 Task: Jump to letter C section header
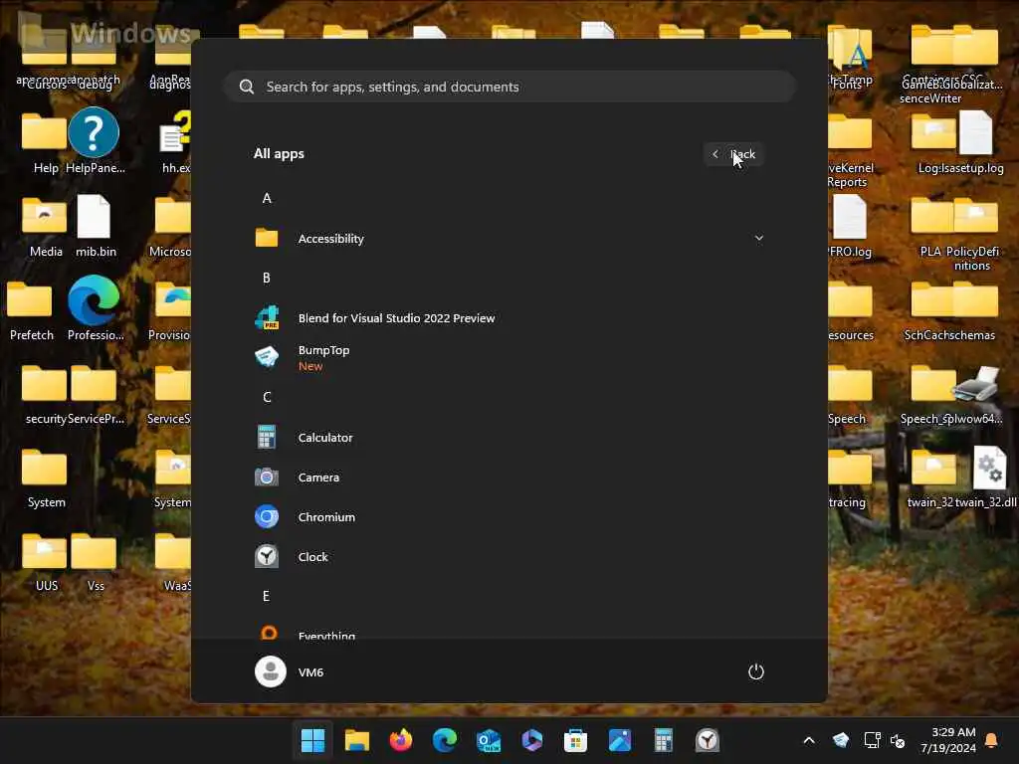click(x=267, y=398)
